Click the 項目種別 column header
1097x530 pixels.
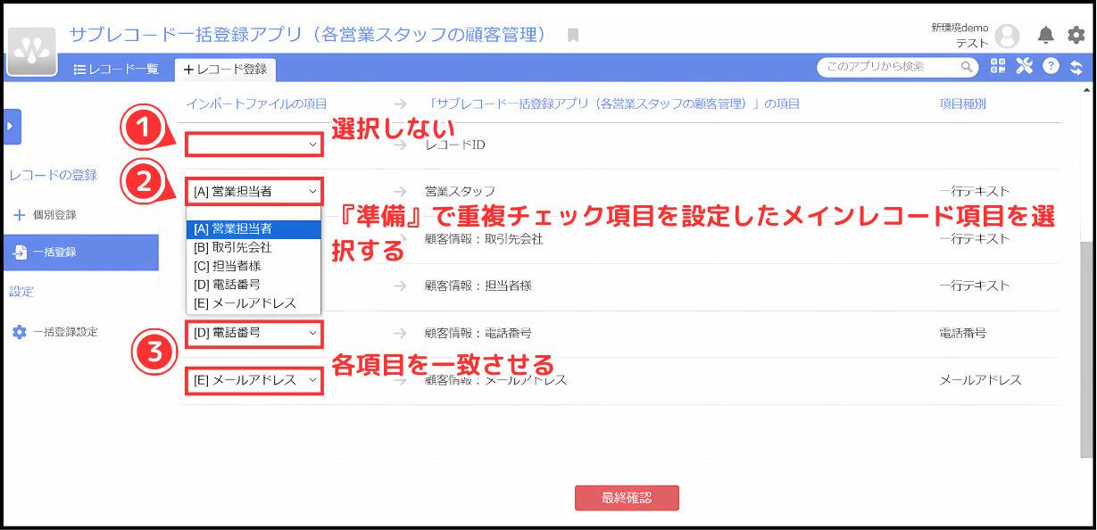point(962,104)
